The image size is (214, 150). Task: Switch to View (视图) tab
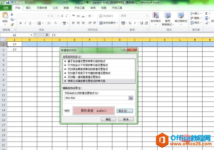coord(104,8)
